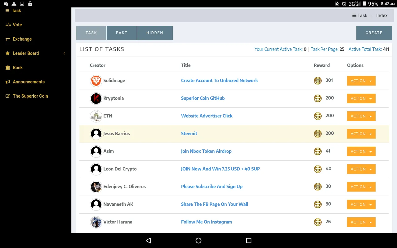Open The Superior Coin sidebar item
397x248 pixels.
tap(27, 96)
